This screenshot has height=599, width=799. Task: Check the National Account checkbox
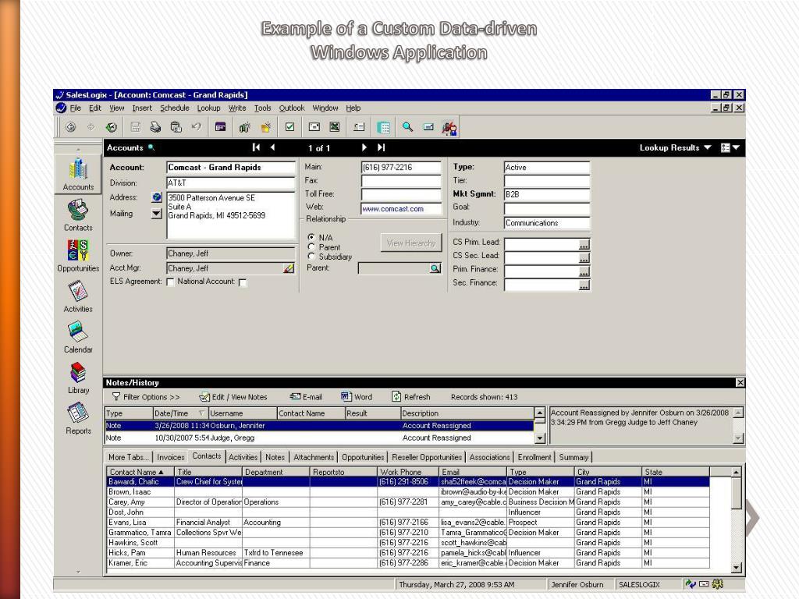[243, 282]
